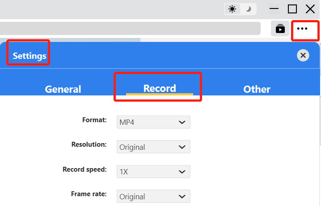This screenshot has height=206, width=321.
Task: Click the Settings panel title
Action: [30, 56]
